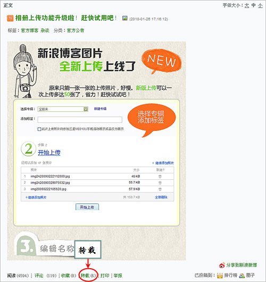This screenshot has height=282, width=266.
Task: Open the 选择专辑 album dropdown
Action: (x=63, y=109)
